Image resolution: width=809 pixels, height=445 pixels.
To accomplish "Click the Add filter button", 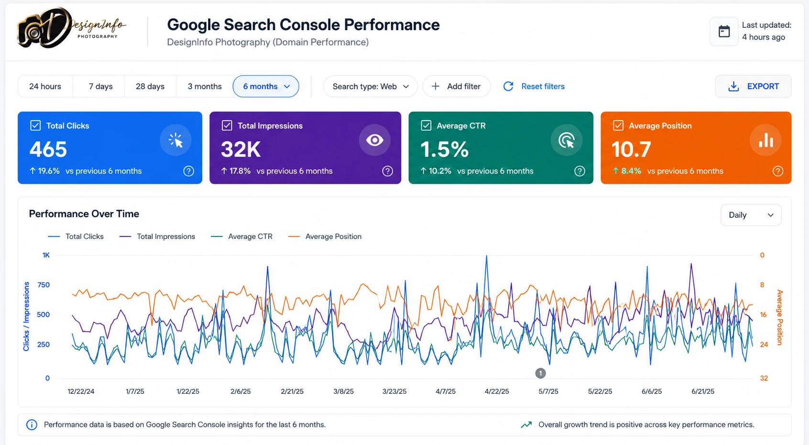I will click(x=457, y=86).
